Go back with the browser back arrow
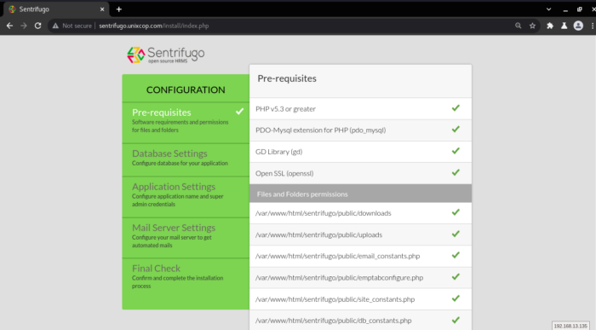 click(x=9, y=26)
